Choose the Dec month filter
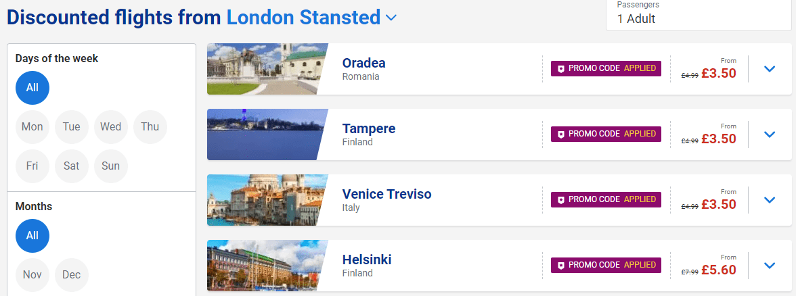The width and height of the screenshot is (796, 296). click(x=72, y=274)
